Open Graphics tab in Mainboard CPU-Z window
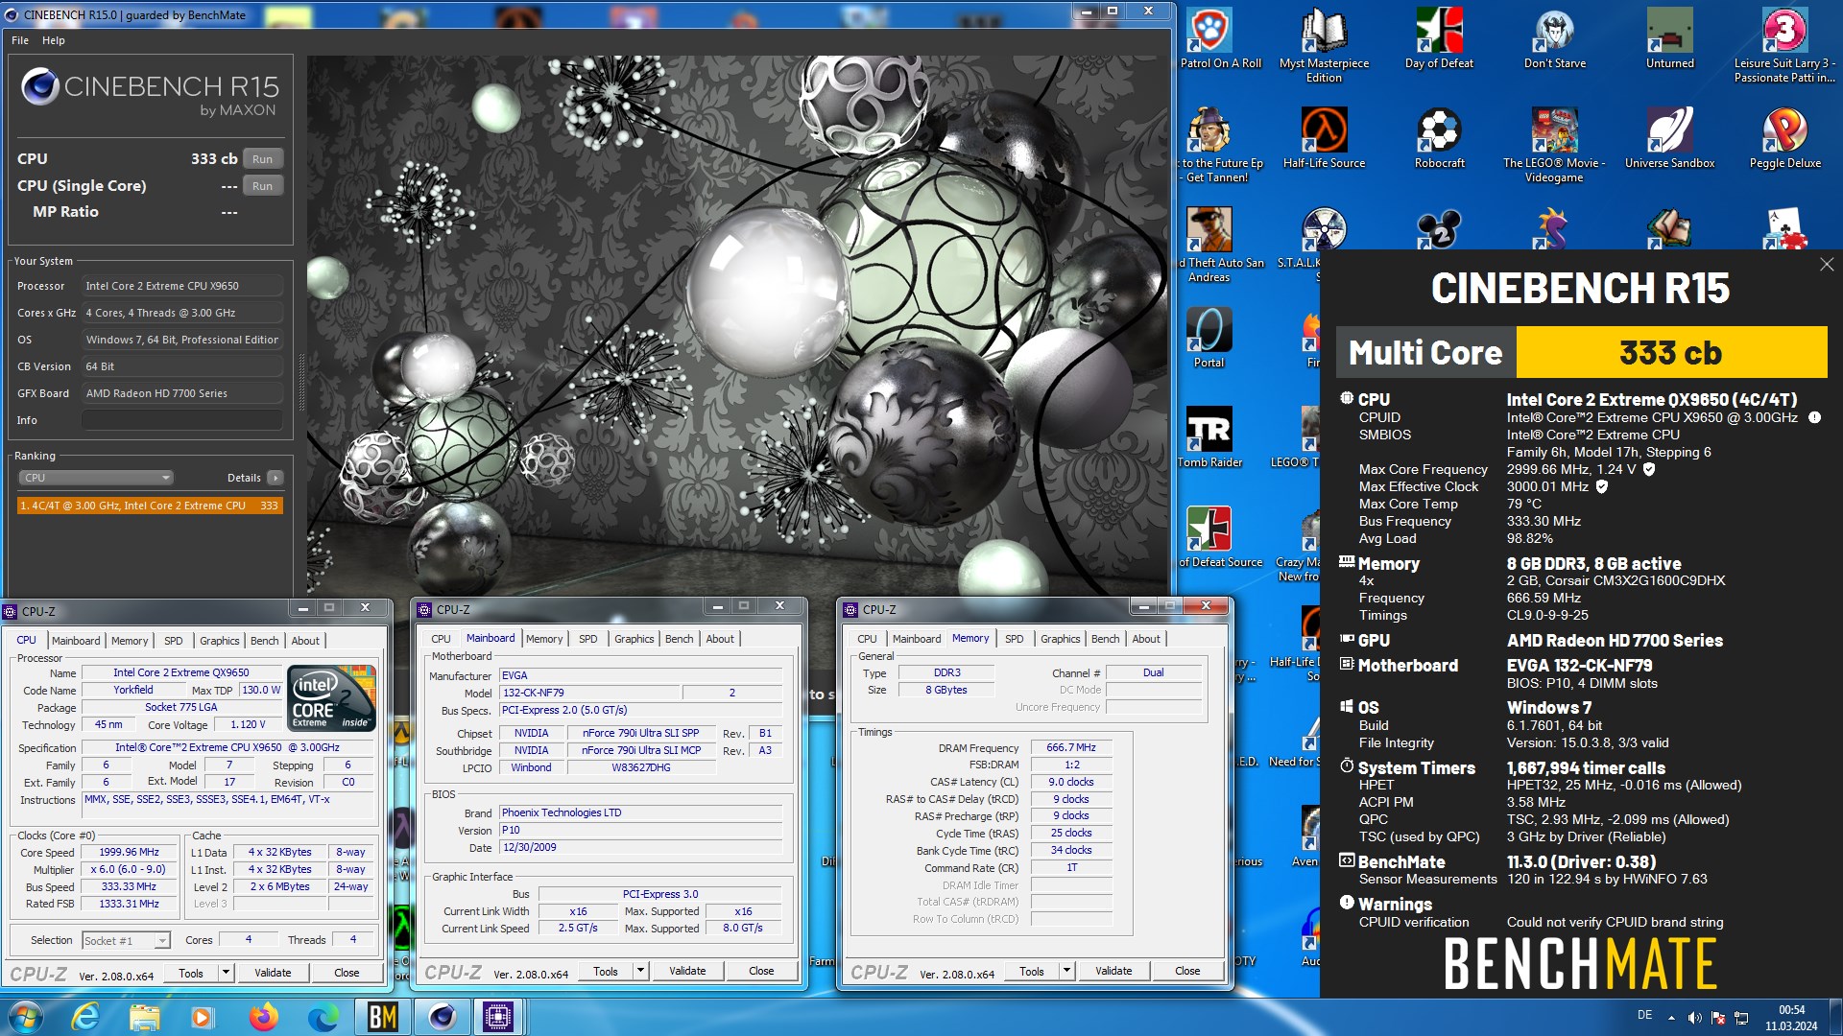Viewport: 1843px width, 1036px height. (634, 639)
